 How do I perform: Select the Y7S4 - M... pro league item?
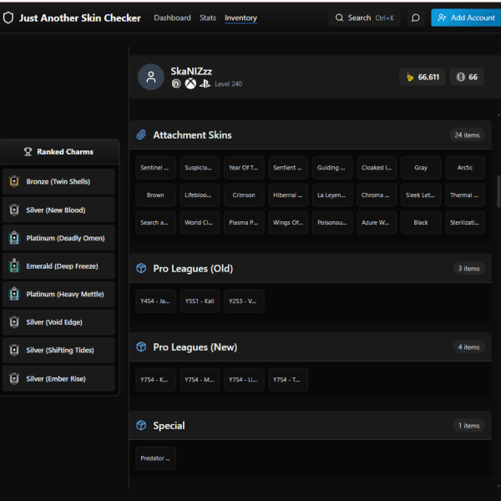pos(200,380)
